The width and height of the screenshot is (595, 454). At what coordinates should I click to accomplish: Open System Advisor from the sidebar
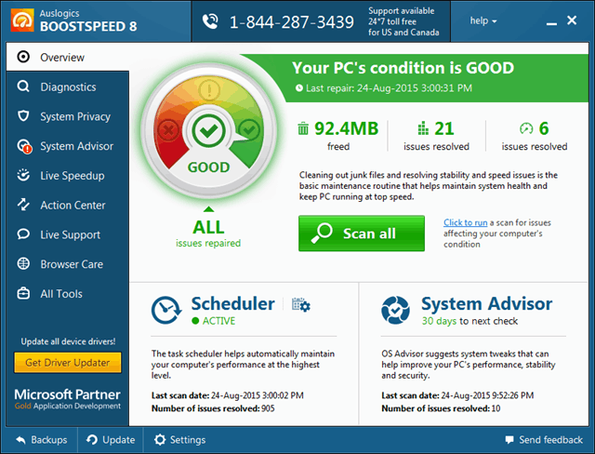[68, 146]
